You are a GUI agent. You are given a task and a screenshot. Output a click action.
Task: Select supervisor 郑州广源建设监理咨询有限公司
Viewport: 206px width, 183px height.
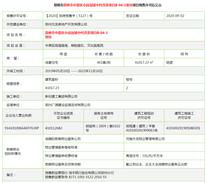click(x=68, y=105)
